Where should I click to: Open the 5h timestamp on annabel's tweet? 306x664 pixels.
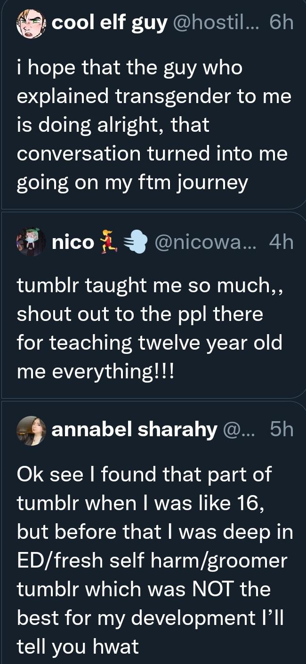tap(282, 430)
